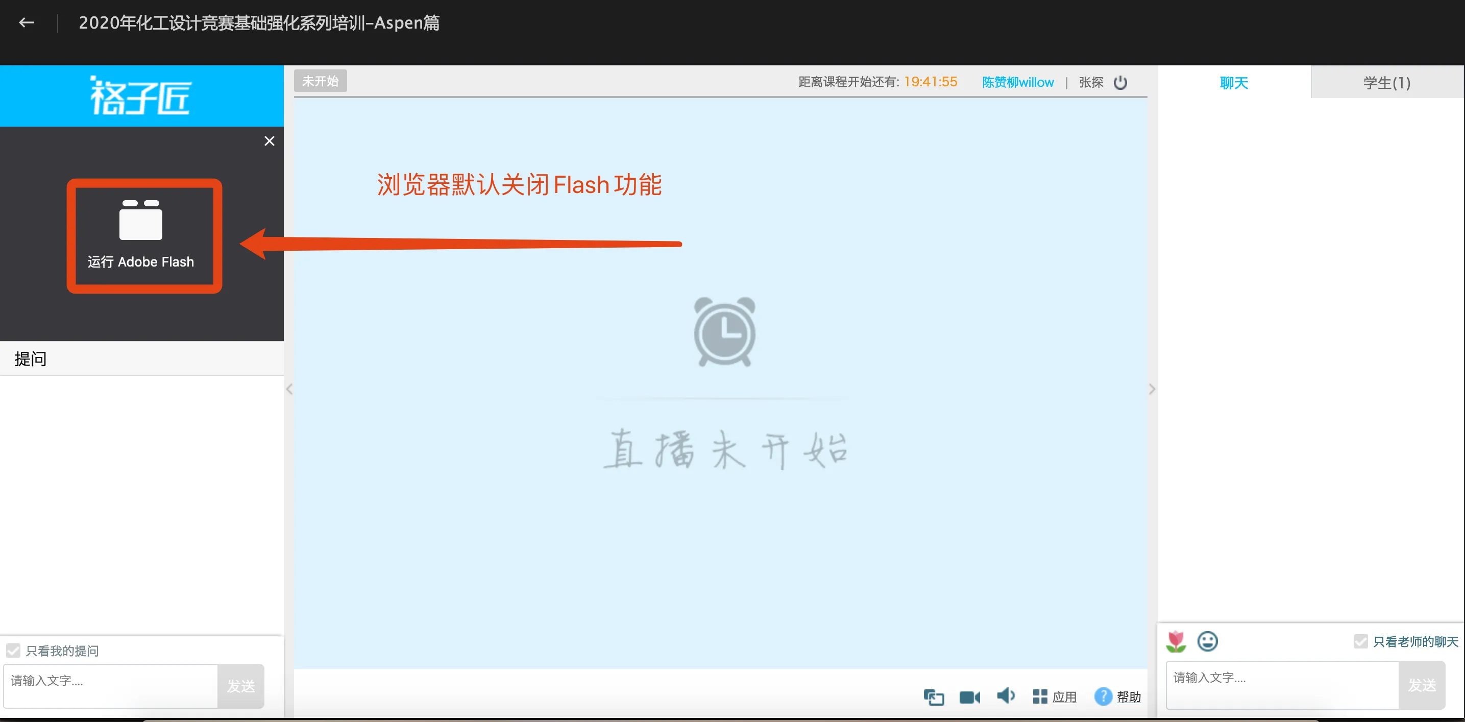Focus the chat text input field
This screenshot has width=1465, height=722.
click(1282, 684)
